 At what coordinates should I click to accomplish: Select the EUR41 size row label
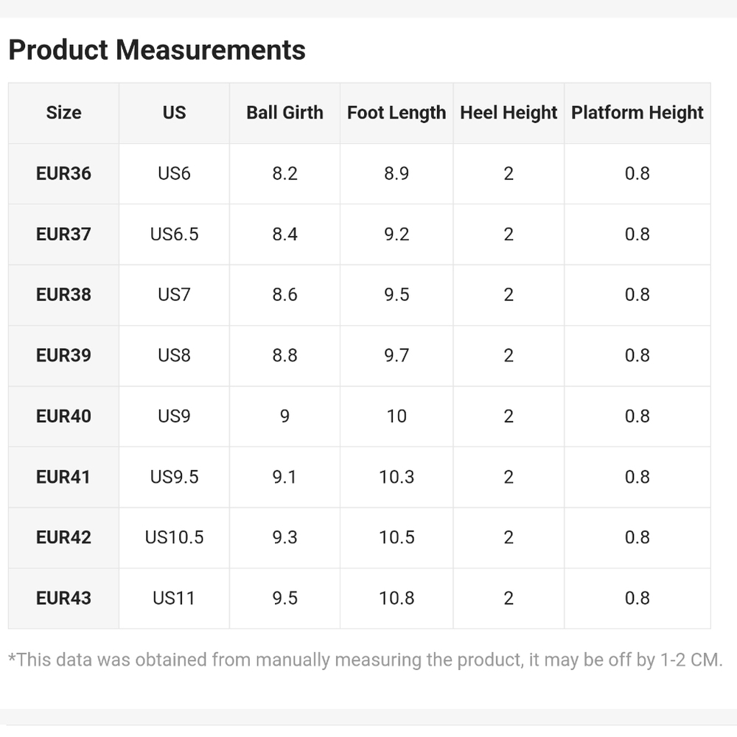[x=63, y=477]
